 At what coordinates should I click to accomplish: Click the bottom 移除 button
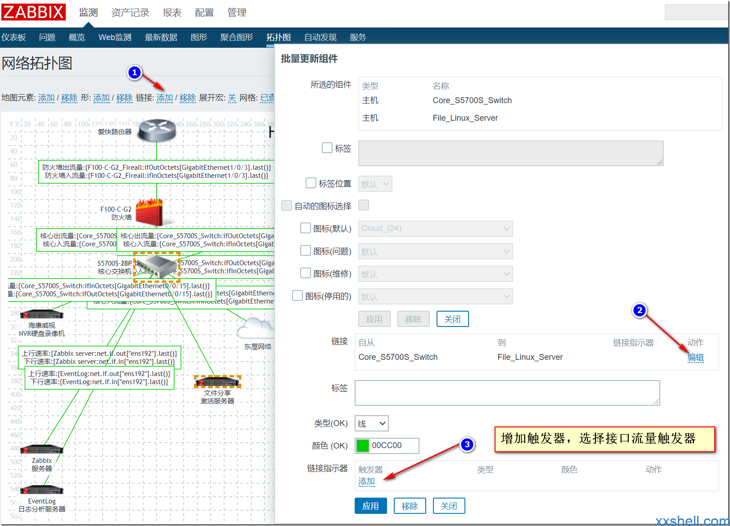tap(410, 506)
